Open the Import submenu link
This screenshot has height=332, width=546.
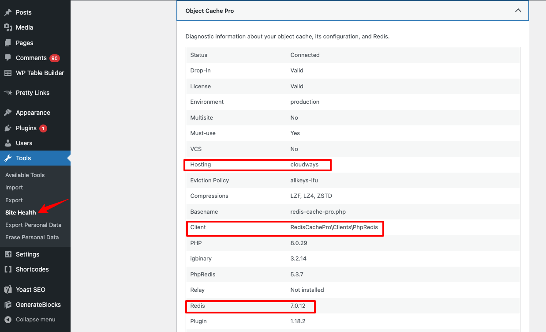(14, 188)
